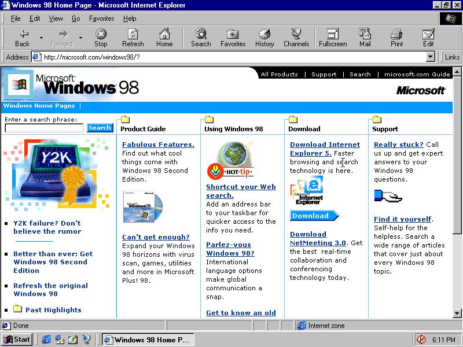Click the Y2K laptop image
The width and height of the screenshot is (463, 347).
[56, 174]
